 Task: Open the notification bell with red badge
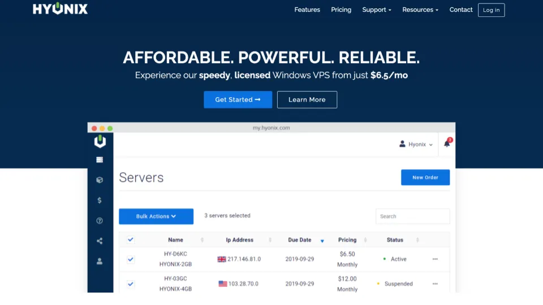[447, 143]
